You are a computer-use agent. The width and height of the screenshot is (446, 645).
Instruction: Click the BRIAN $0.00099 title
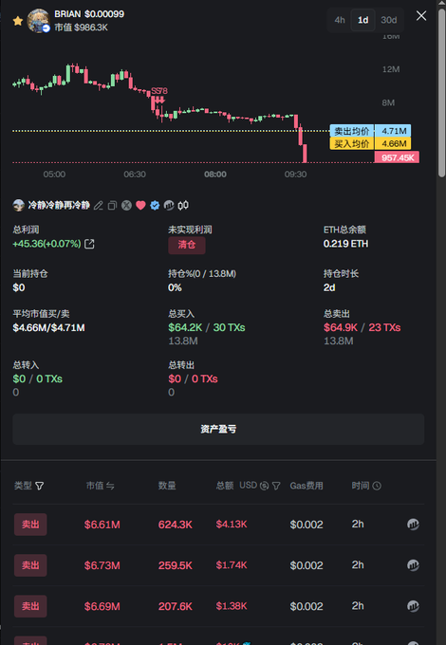[x=89, y=14]
